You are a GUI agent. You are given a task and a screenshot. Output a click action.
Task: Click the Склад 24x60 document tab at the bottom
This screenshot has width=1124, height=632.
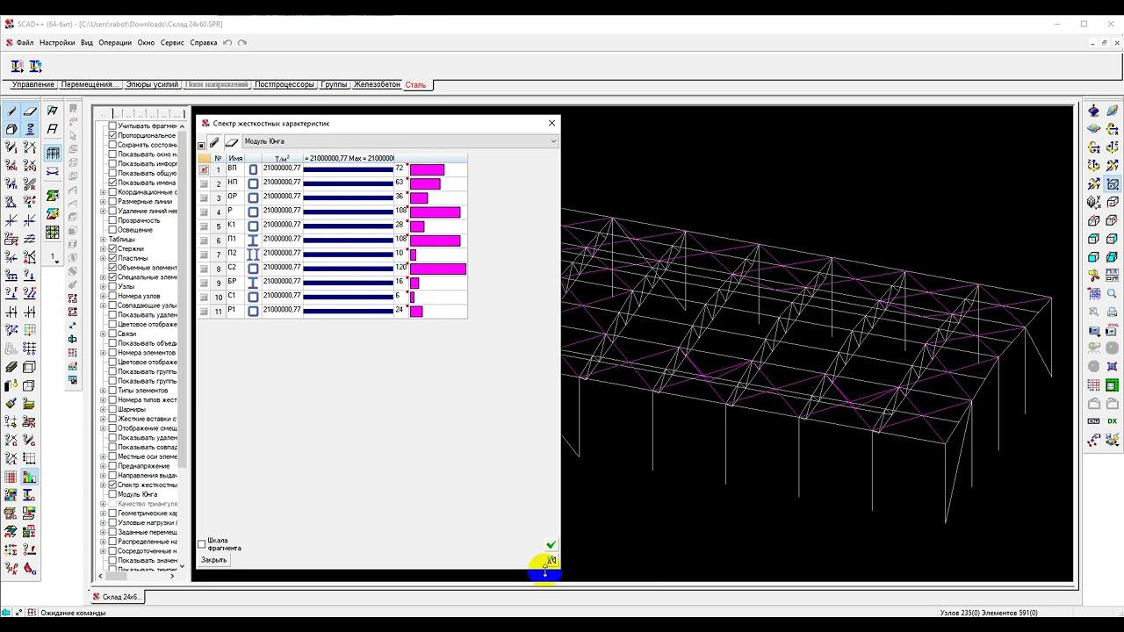click(119, 597)
